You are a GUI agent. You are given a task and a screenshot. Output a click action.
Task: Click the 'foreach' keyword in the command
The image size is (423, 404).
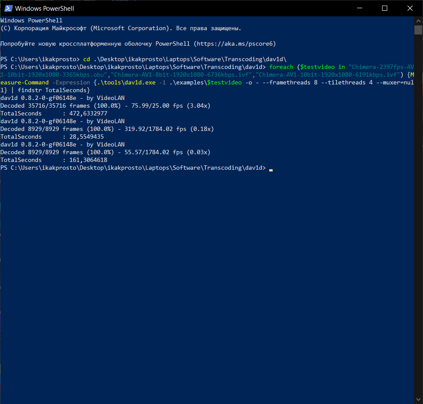click(281, 67)
